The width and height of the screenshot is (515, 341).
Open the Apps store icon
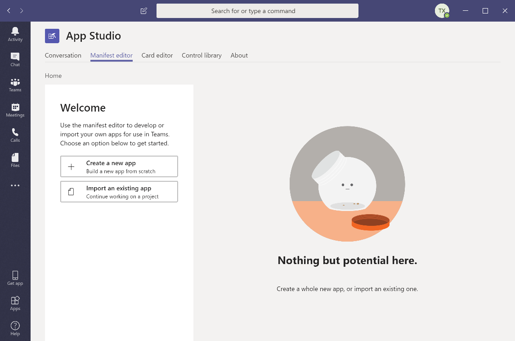pyautogui.click(x=15, y=303)
